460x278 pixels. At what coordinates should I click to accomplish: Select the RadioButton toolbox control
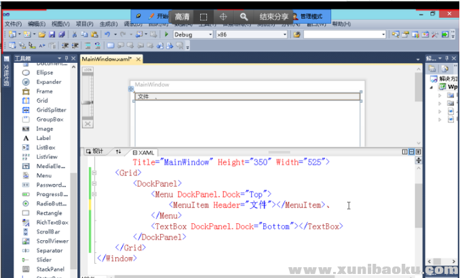(50, 203)
